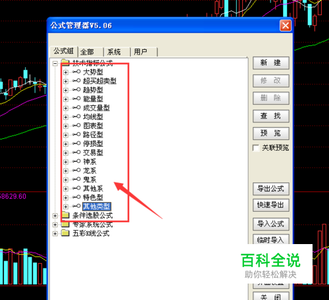Expand the 能量型 category
329x300 pixels.
pyautogui.click(x=65, y=99)
